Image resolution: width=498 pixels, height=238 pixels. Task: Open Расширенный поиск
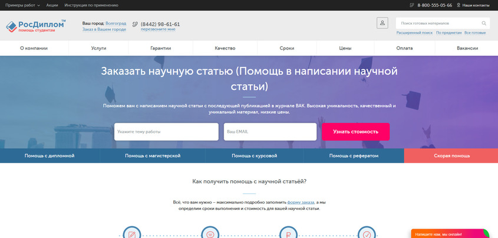point(414,32)
